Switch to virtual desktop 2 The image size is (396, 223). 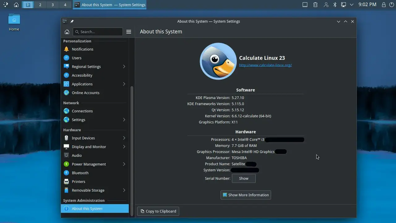click(40, 5)
